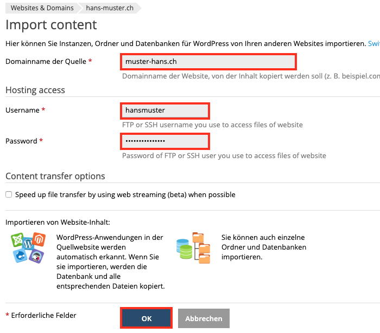
Task: Click the Abbrechen button
Action: pyautogui.click(x=204, y=318)
